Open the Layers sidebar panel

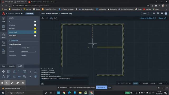3,36
